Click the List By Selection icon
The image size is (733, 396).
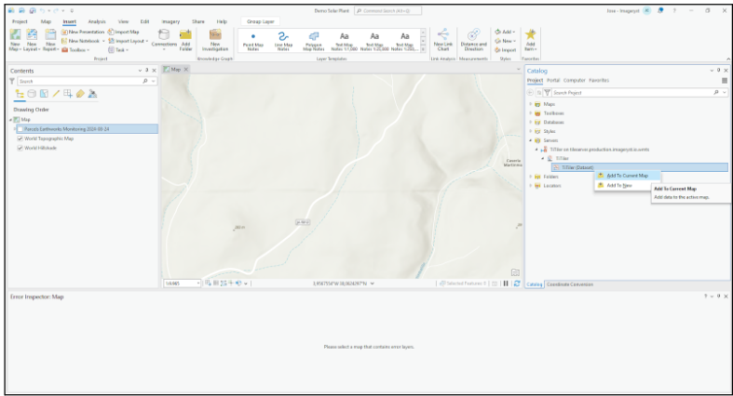click(x=44, y=94)
